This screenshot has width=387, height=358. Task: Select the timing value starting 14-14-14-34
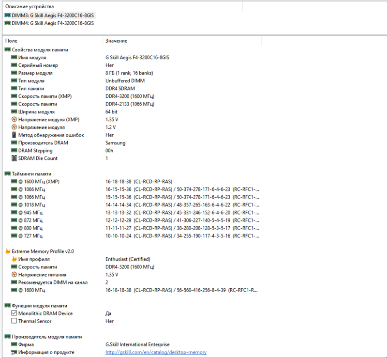pyautogui.click(x=182, y=205)
